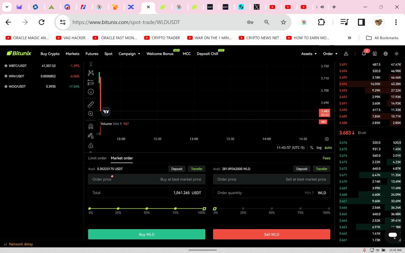Open Deposit Chill menu item
The width and height of the screenshot is (405, 253).
pos(207,54)
